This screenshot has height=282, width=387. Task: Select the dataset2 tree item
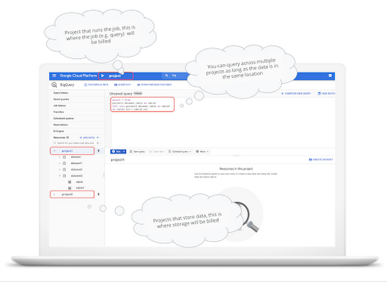[x=76, y=170]
